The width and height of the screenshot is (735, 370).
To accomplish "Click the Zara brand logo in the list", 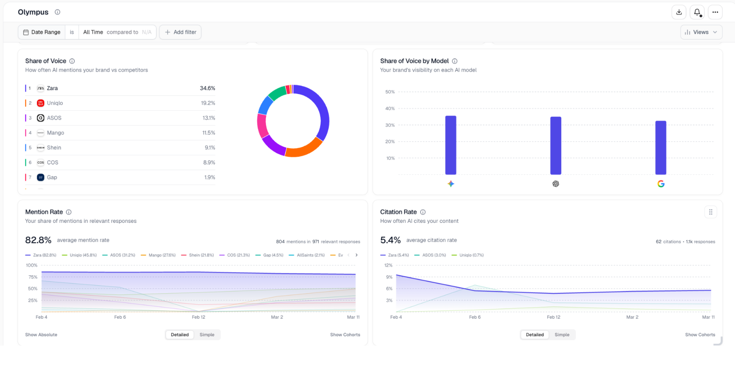I will 41,88.
